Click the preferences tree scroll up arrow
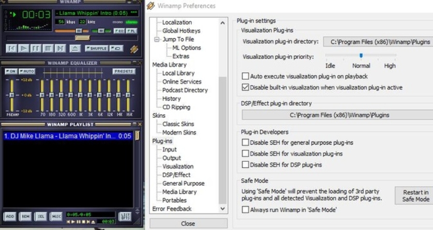 [x=222, y=23]
